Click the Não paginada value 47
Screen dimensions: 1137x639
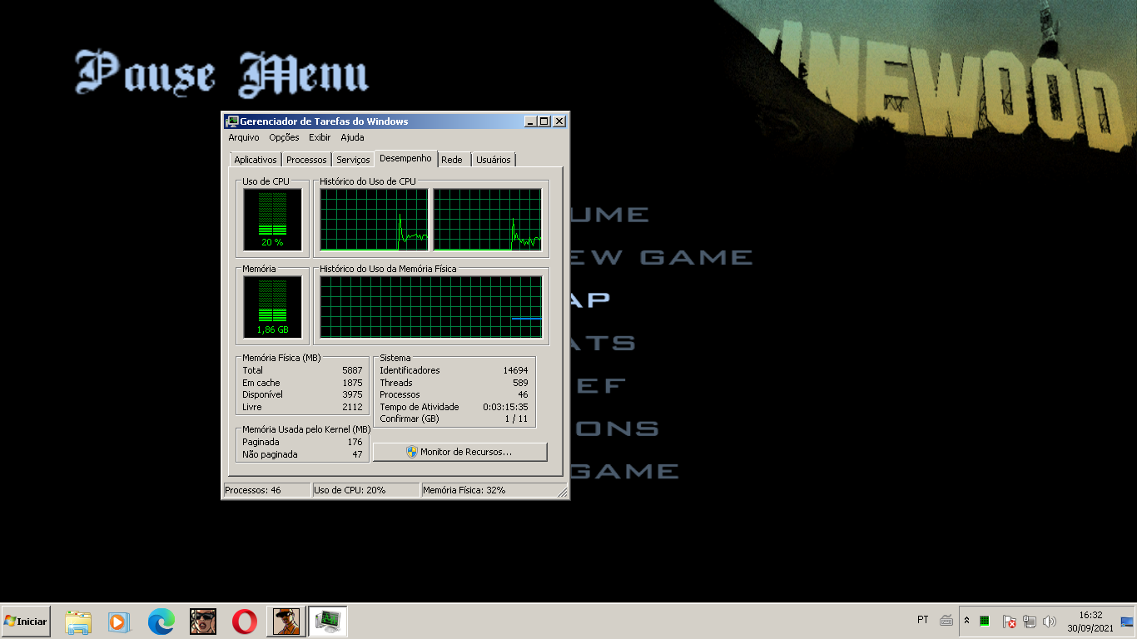coord(357,454)
